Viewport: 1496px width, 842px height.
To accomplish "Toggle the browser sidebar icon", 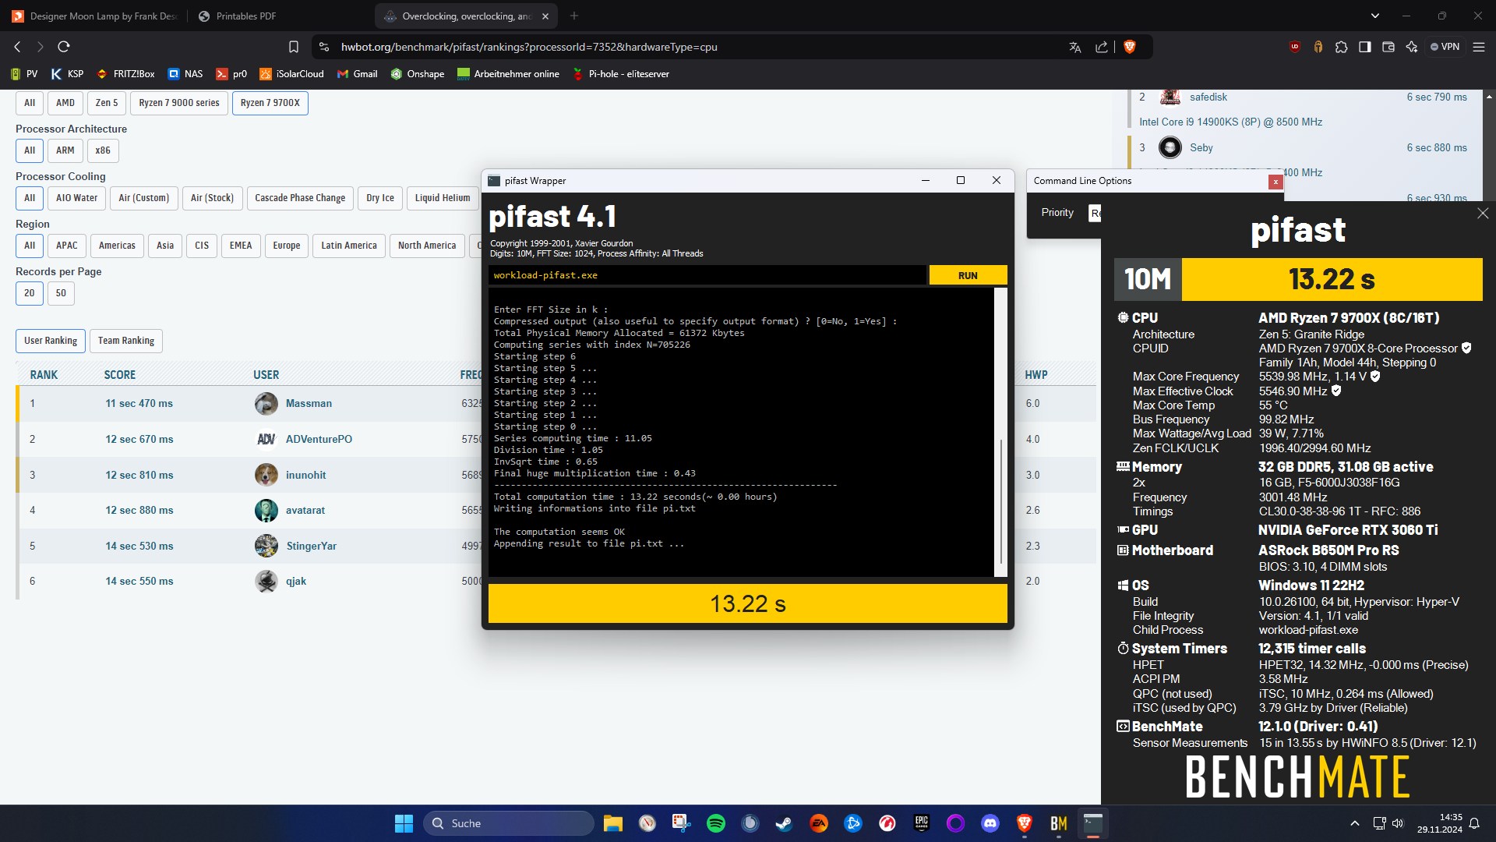I will (1364, 47).
